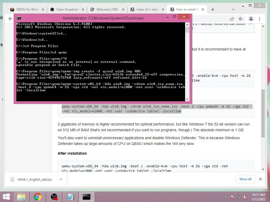Open the taskbar clock showing 10:17 AM

click(x=258, y=197)
